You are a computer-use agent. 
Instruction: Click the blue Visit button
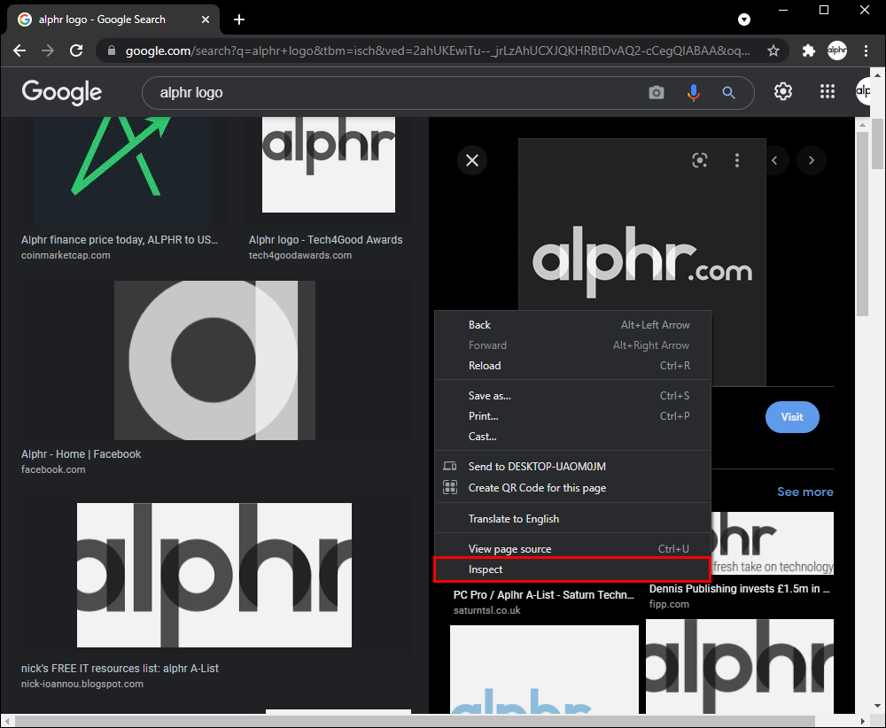point(792,417)
